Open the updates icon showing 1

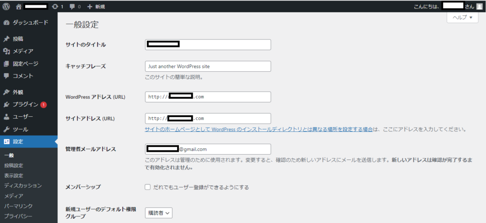[x=55, y=6]
